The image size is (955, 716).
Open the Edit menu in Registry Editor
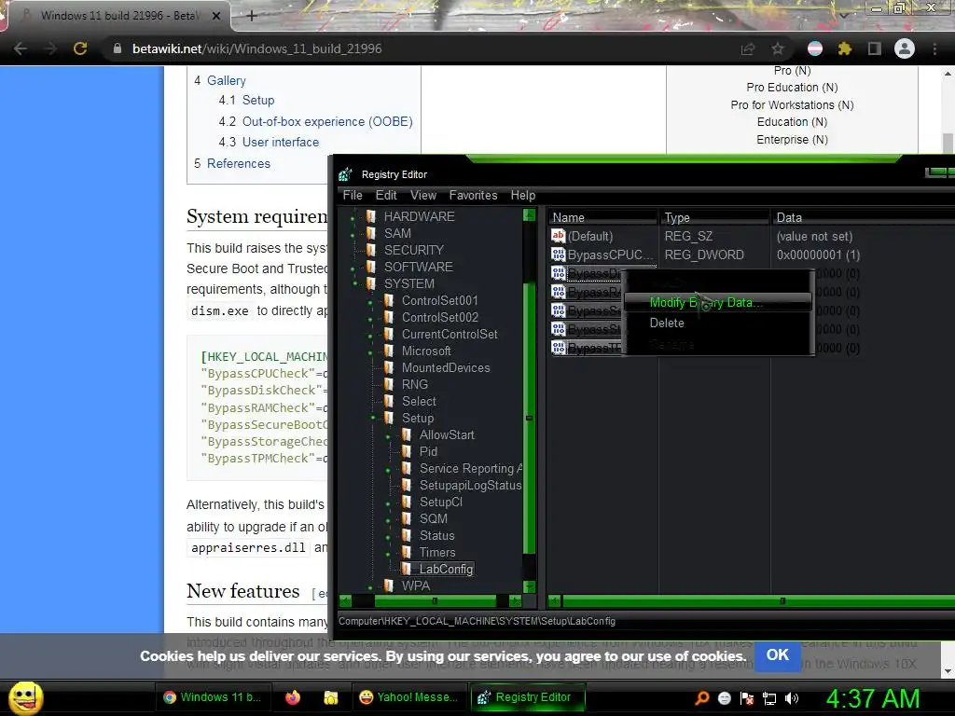386,195
